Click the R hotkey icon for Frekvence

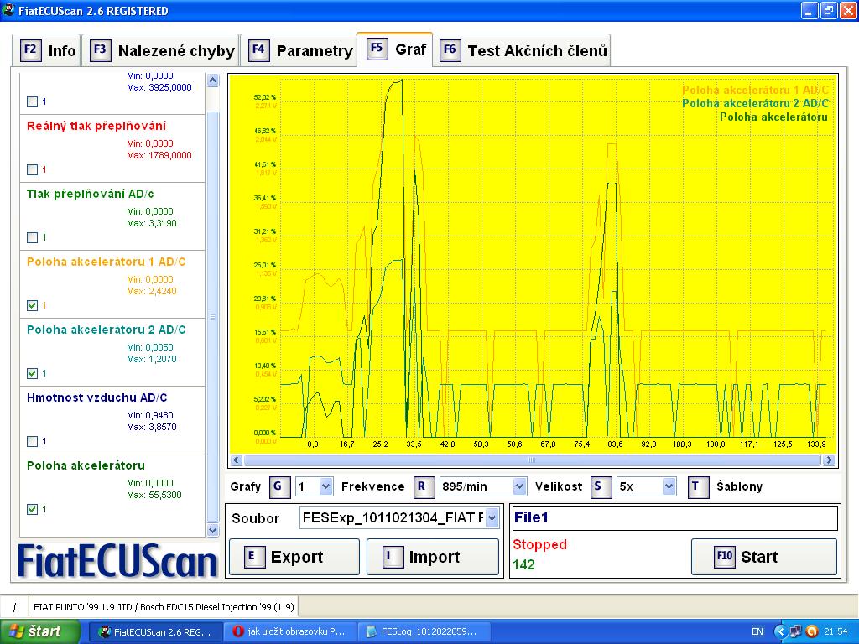[424, 486]
